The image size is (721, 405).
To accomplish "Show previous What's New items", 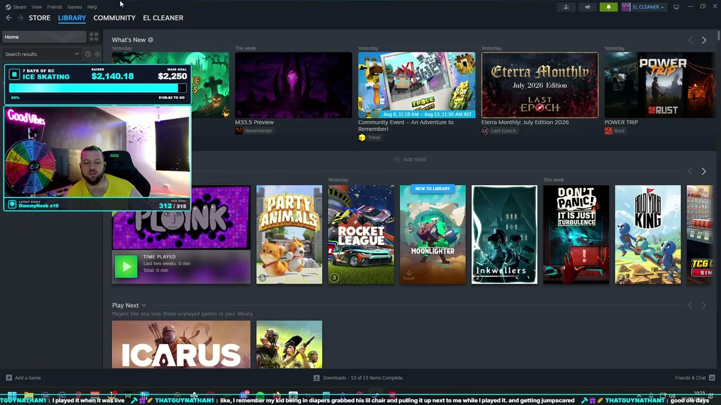I will (x=690, y=40).
